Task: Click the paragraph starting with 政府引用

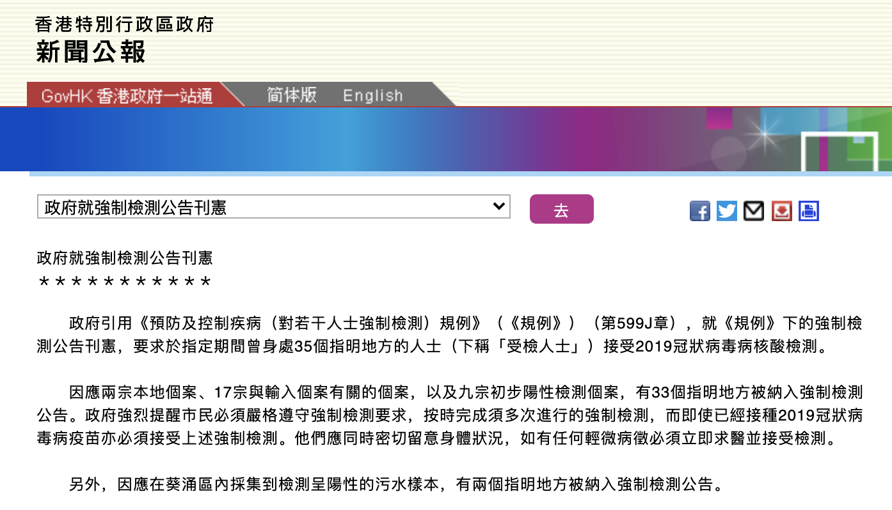Action: 448,335
